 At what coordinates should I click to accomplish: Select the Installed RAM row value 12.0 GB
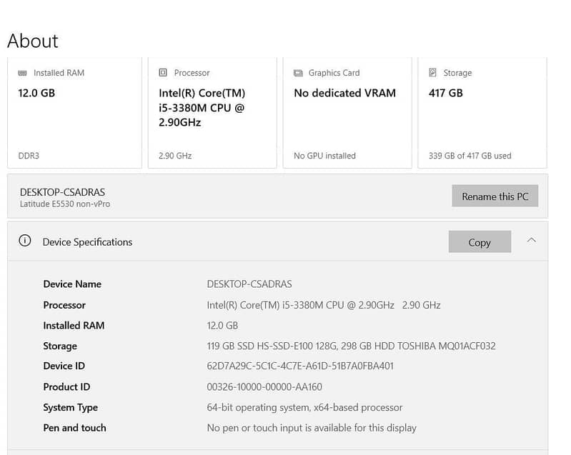(x=222, y=326)
